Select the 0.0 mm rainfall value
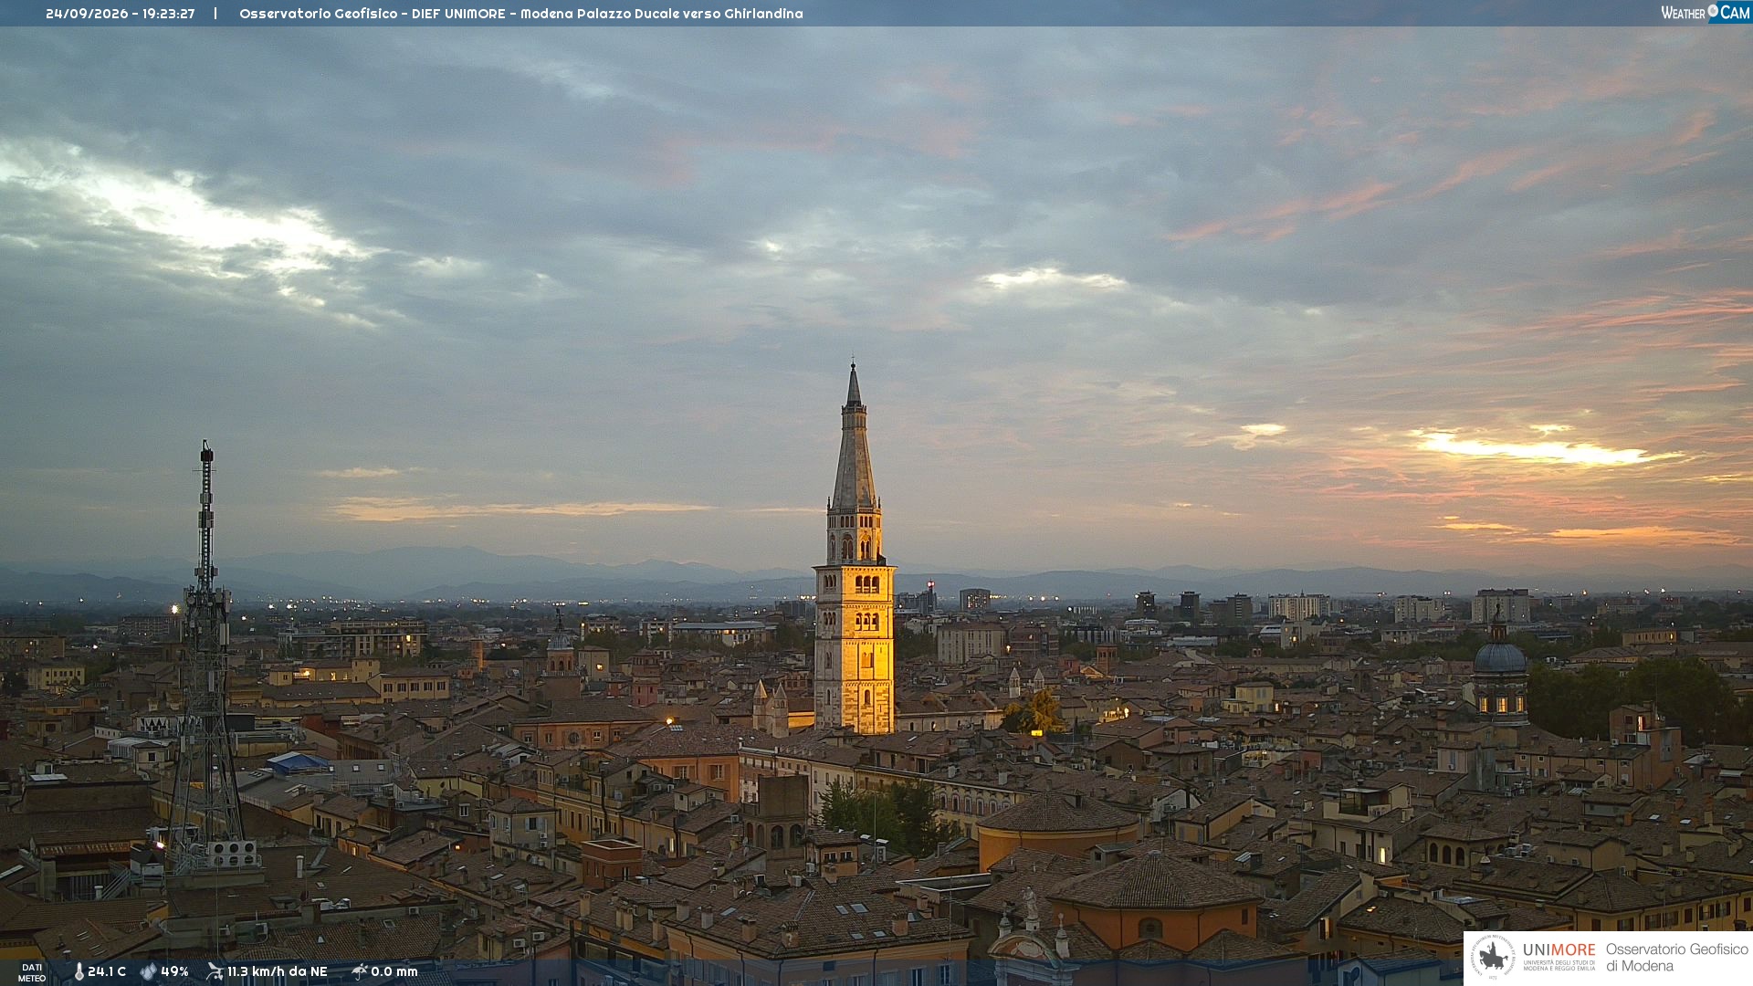The image size is (1753, 986). click(394, 971)
